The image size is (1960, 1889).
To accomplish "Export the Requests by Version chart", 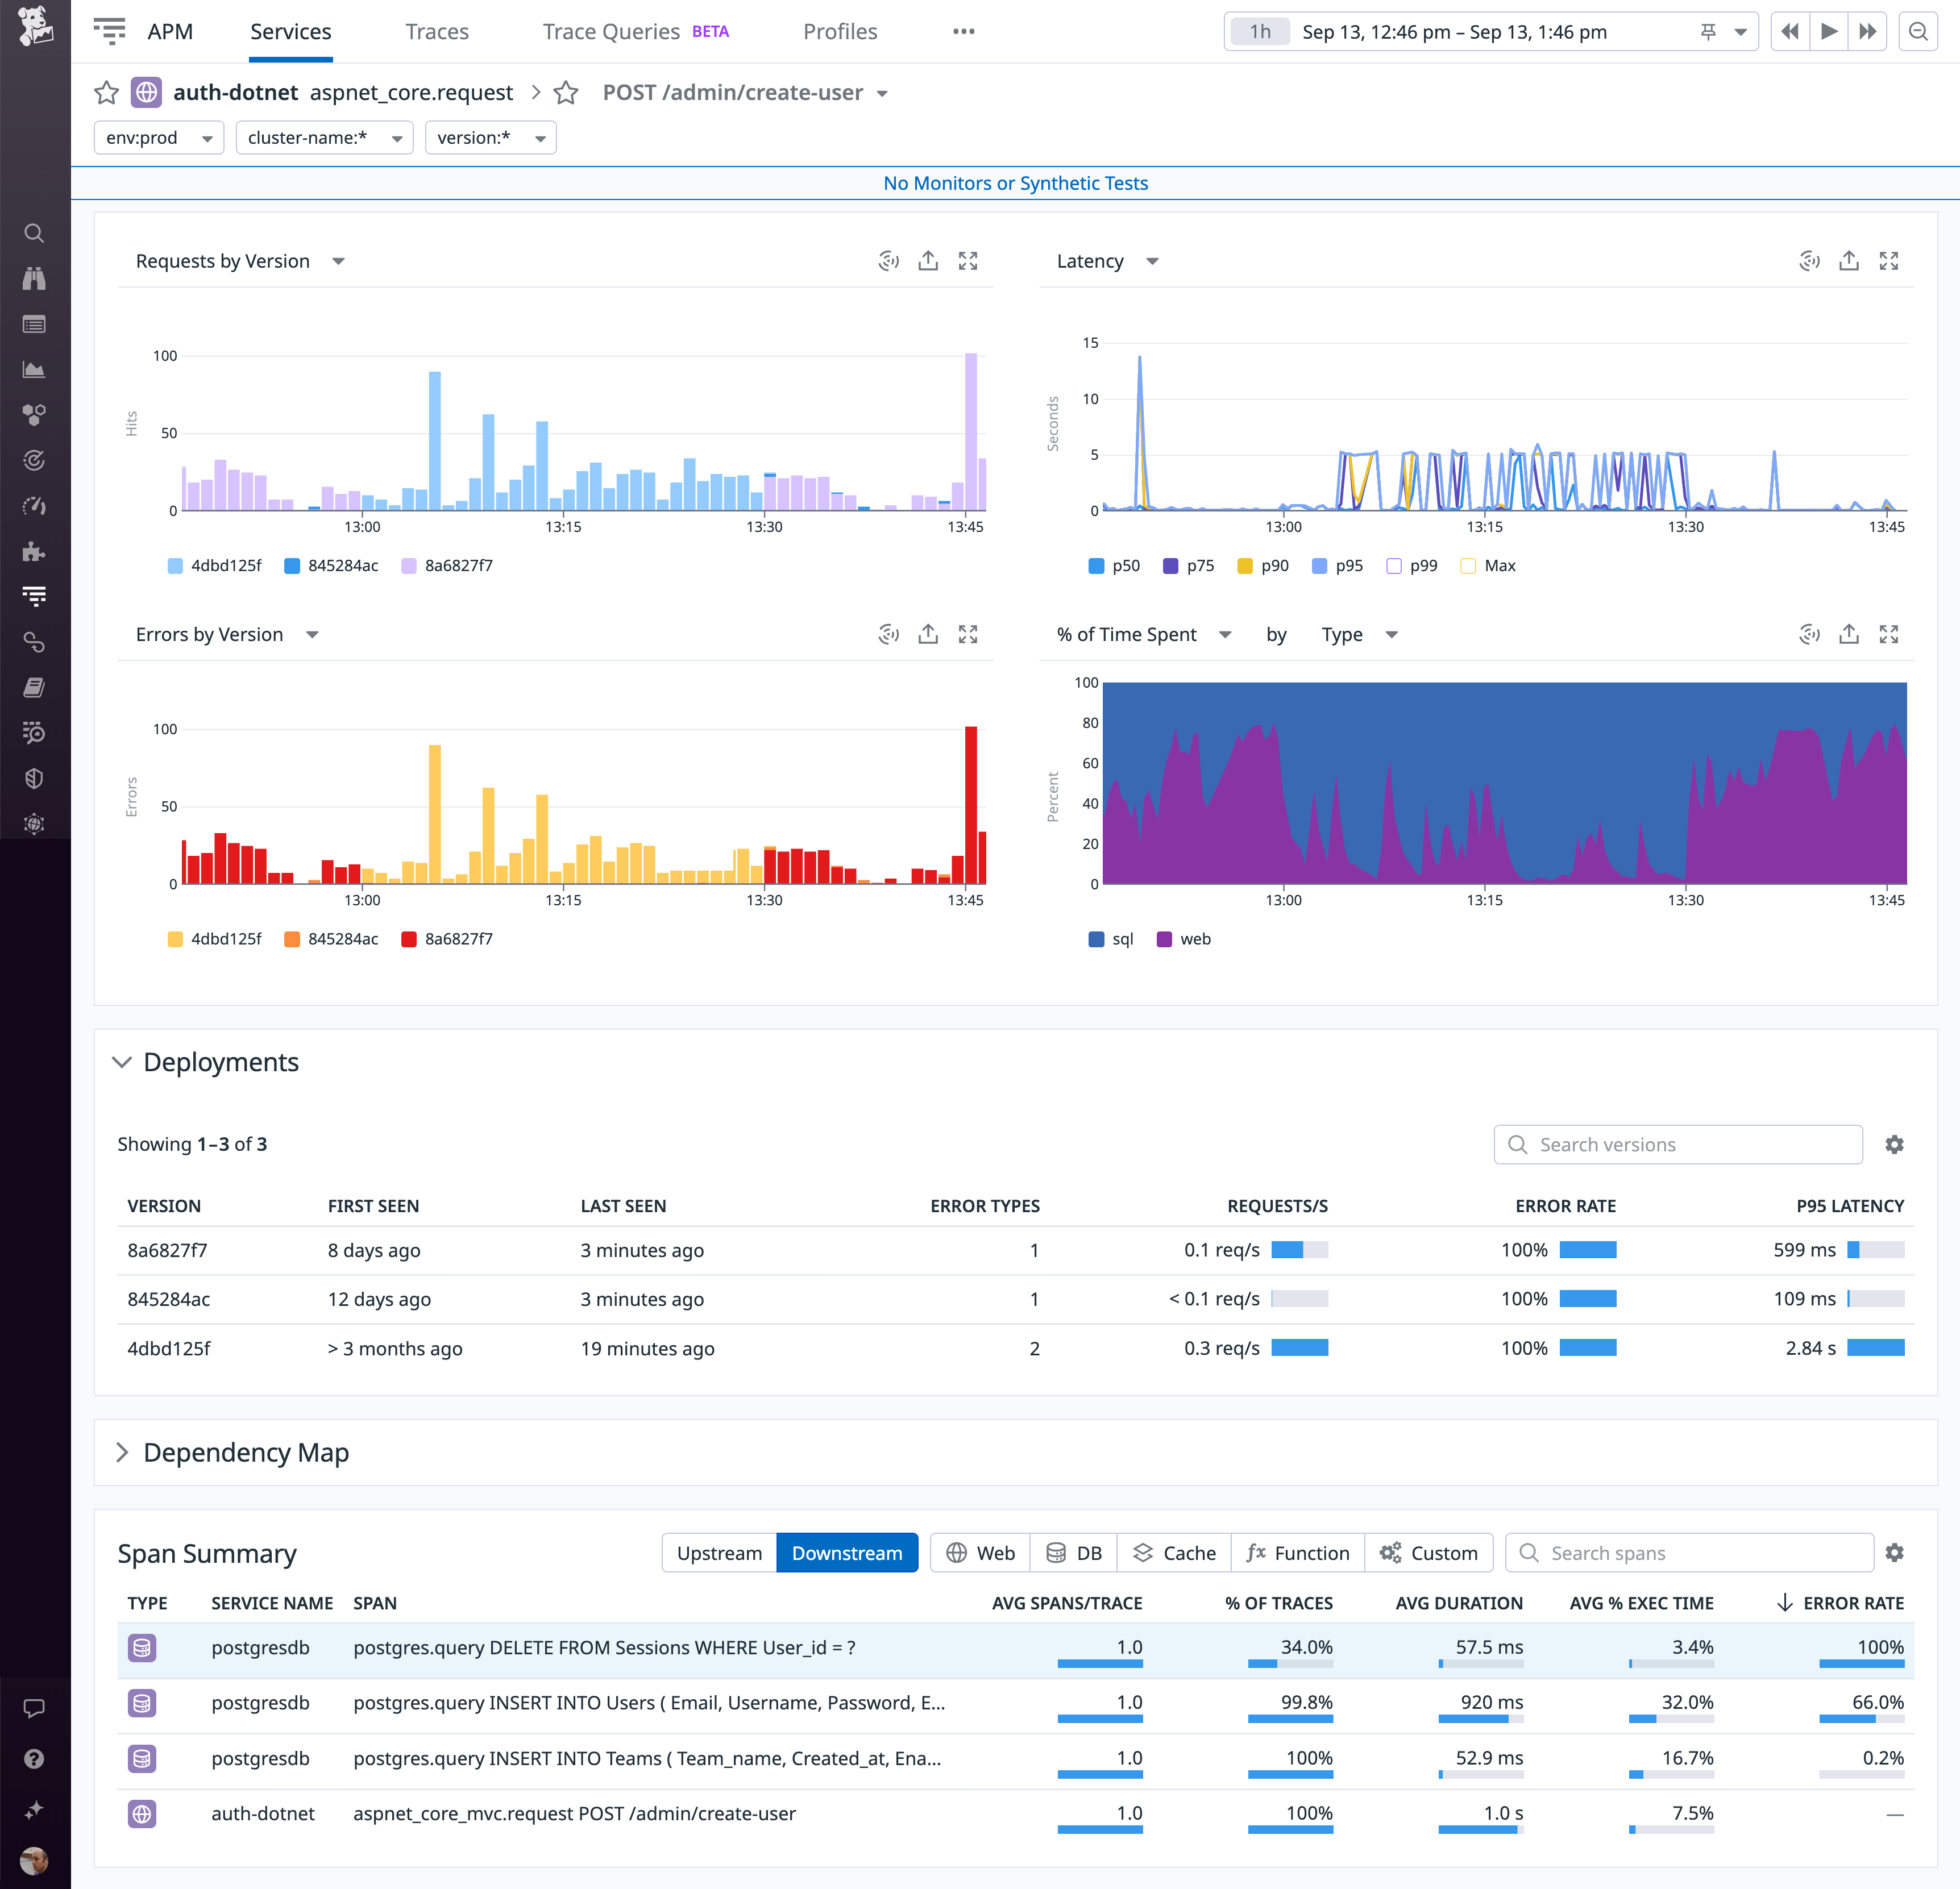I will coord(927,260).
